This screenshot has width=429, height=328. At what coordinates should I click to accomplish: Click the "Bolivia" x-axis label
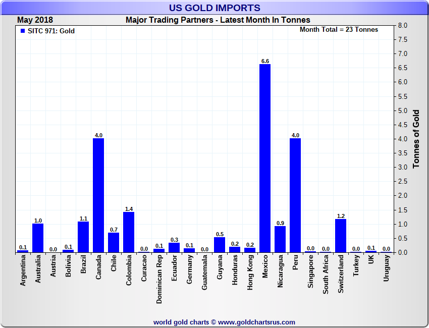click(x=68, y=265)
